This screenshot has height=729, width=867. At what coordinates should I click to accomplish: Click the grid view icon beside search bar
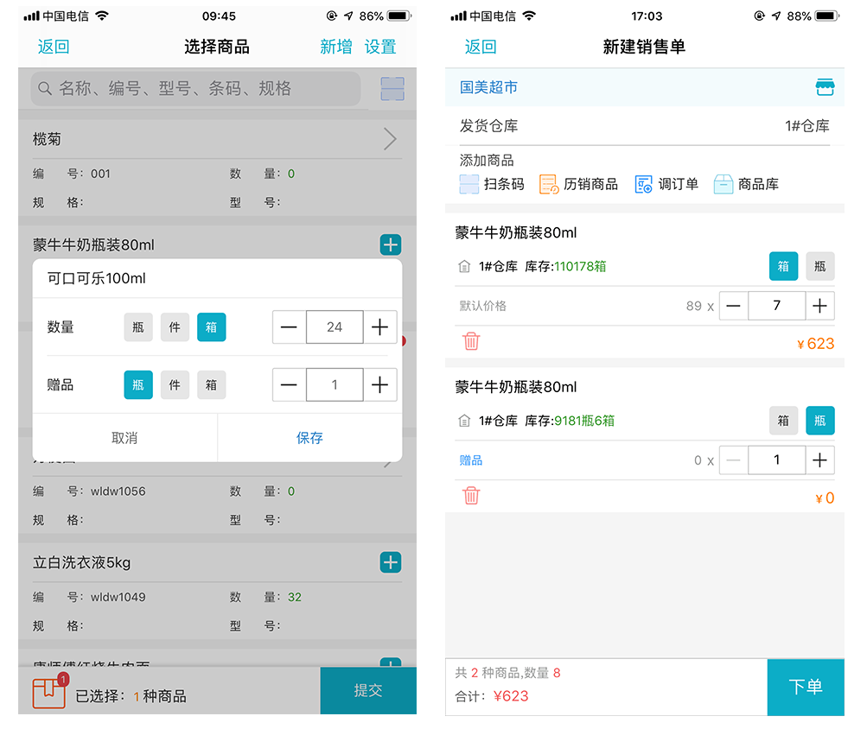coord(392,89)
